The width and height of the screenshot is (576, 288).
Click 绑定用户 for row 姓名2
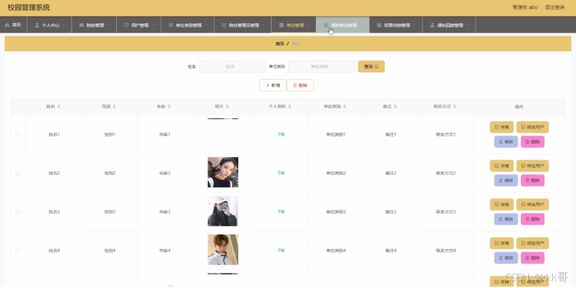click(532, 165)
